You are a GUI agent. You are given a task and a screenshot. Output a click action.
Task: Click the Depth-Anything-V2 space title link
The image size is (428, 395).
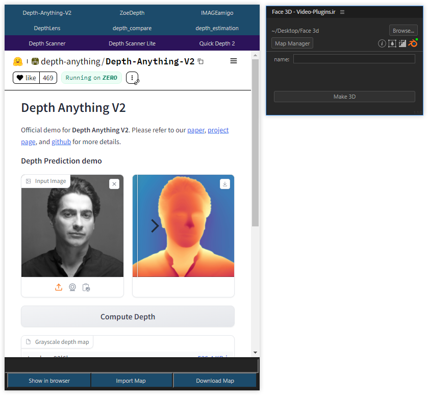pos(150,61)
